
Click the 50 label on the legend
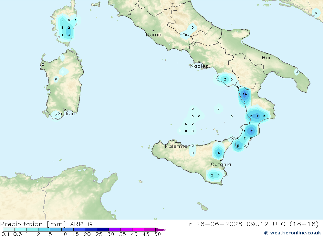158,234
